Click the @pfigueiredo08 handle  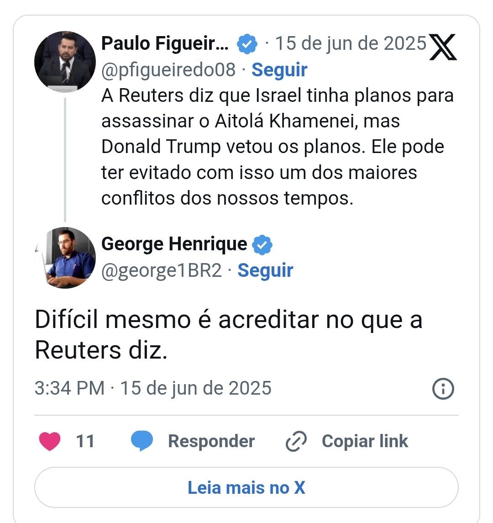(x=168, y=70)
